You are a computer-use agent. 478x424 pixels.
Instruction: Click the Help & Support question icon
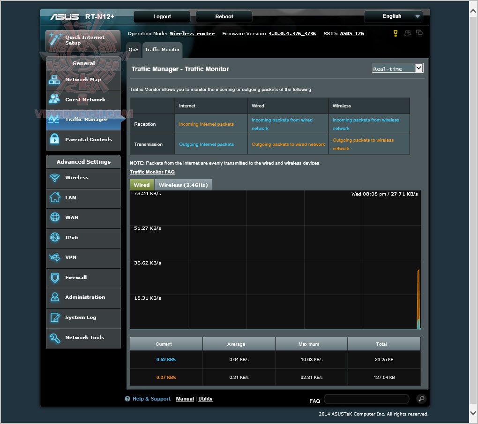point(127,399)
